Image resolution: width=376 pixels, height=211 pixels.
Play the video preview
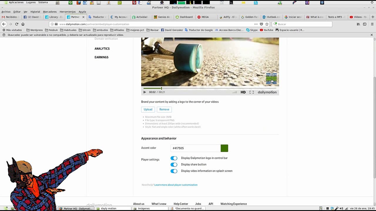(145, 92)
